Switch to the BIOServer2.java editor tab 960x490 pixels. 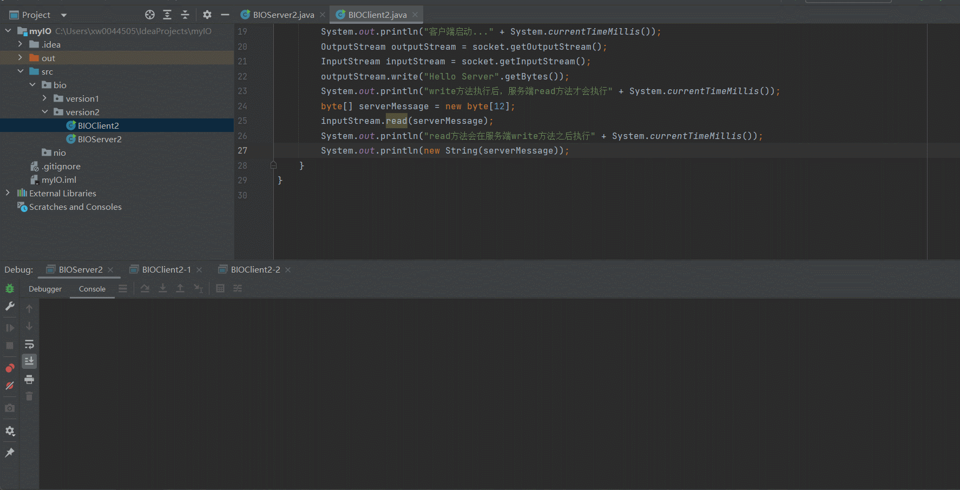(x=283, y=15)
